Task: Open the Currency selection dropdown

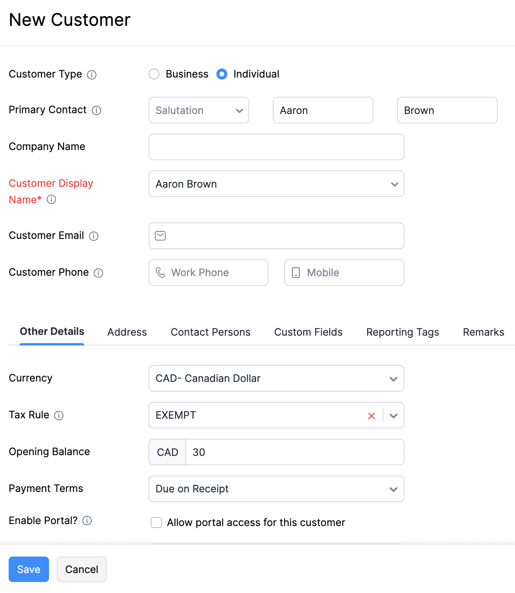Action: pos(394,378)
